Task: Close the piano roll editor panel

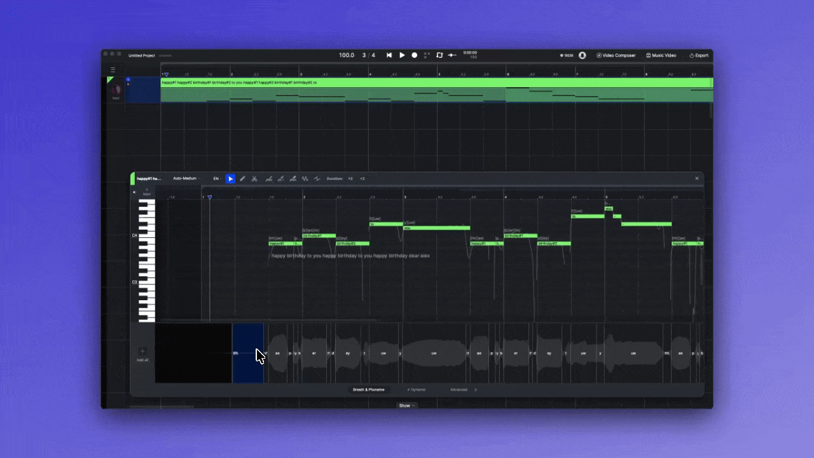Action: click(696, 179)
